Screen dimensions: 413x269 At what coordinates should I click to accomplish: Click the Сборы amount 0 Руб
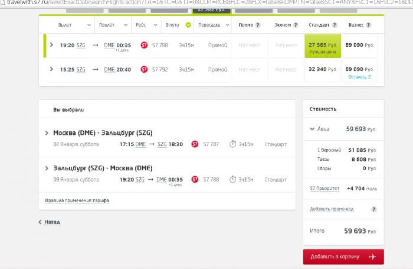[369, 168]
